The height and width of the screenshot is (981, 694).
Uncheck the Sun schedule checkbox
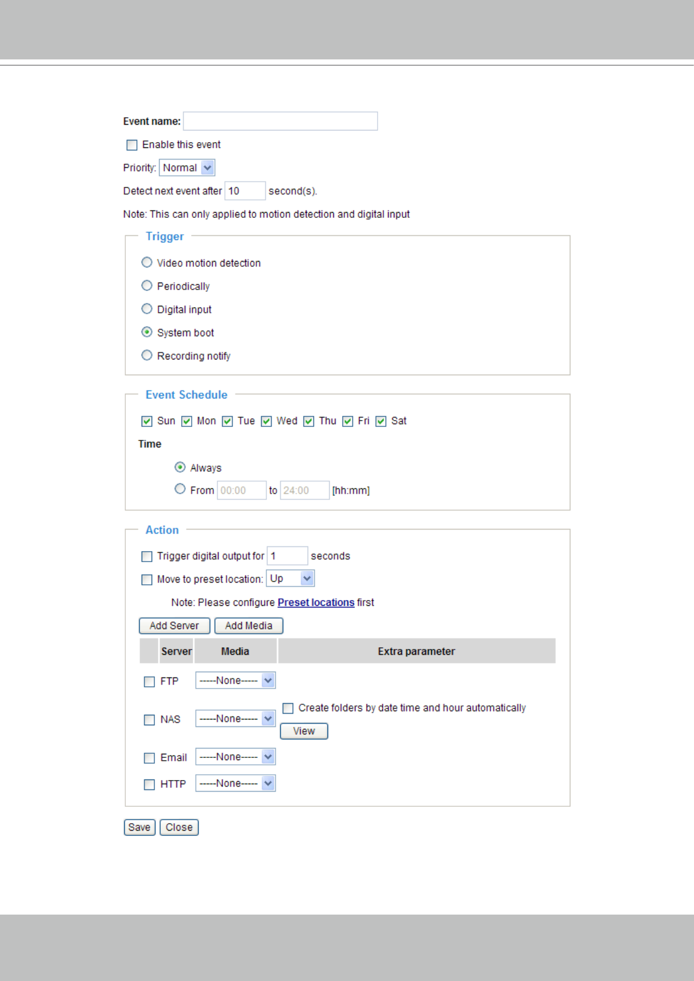(x=147, y=421)
